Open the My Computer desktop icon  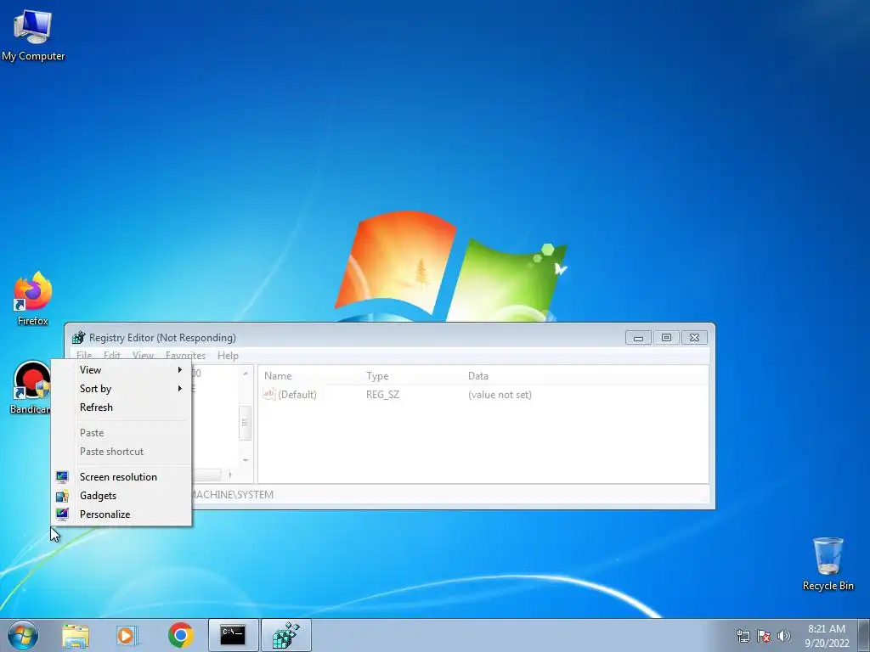tap(33, 35)
